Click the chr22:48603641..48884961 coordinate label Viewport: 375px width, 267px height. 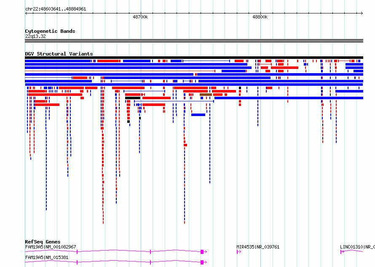pos(56,9)
